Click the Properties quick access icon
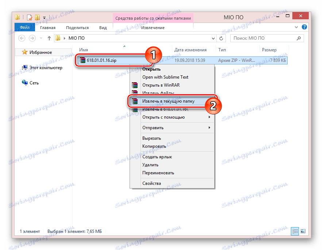 [30, 17]
